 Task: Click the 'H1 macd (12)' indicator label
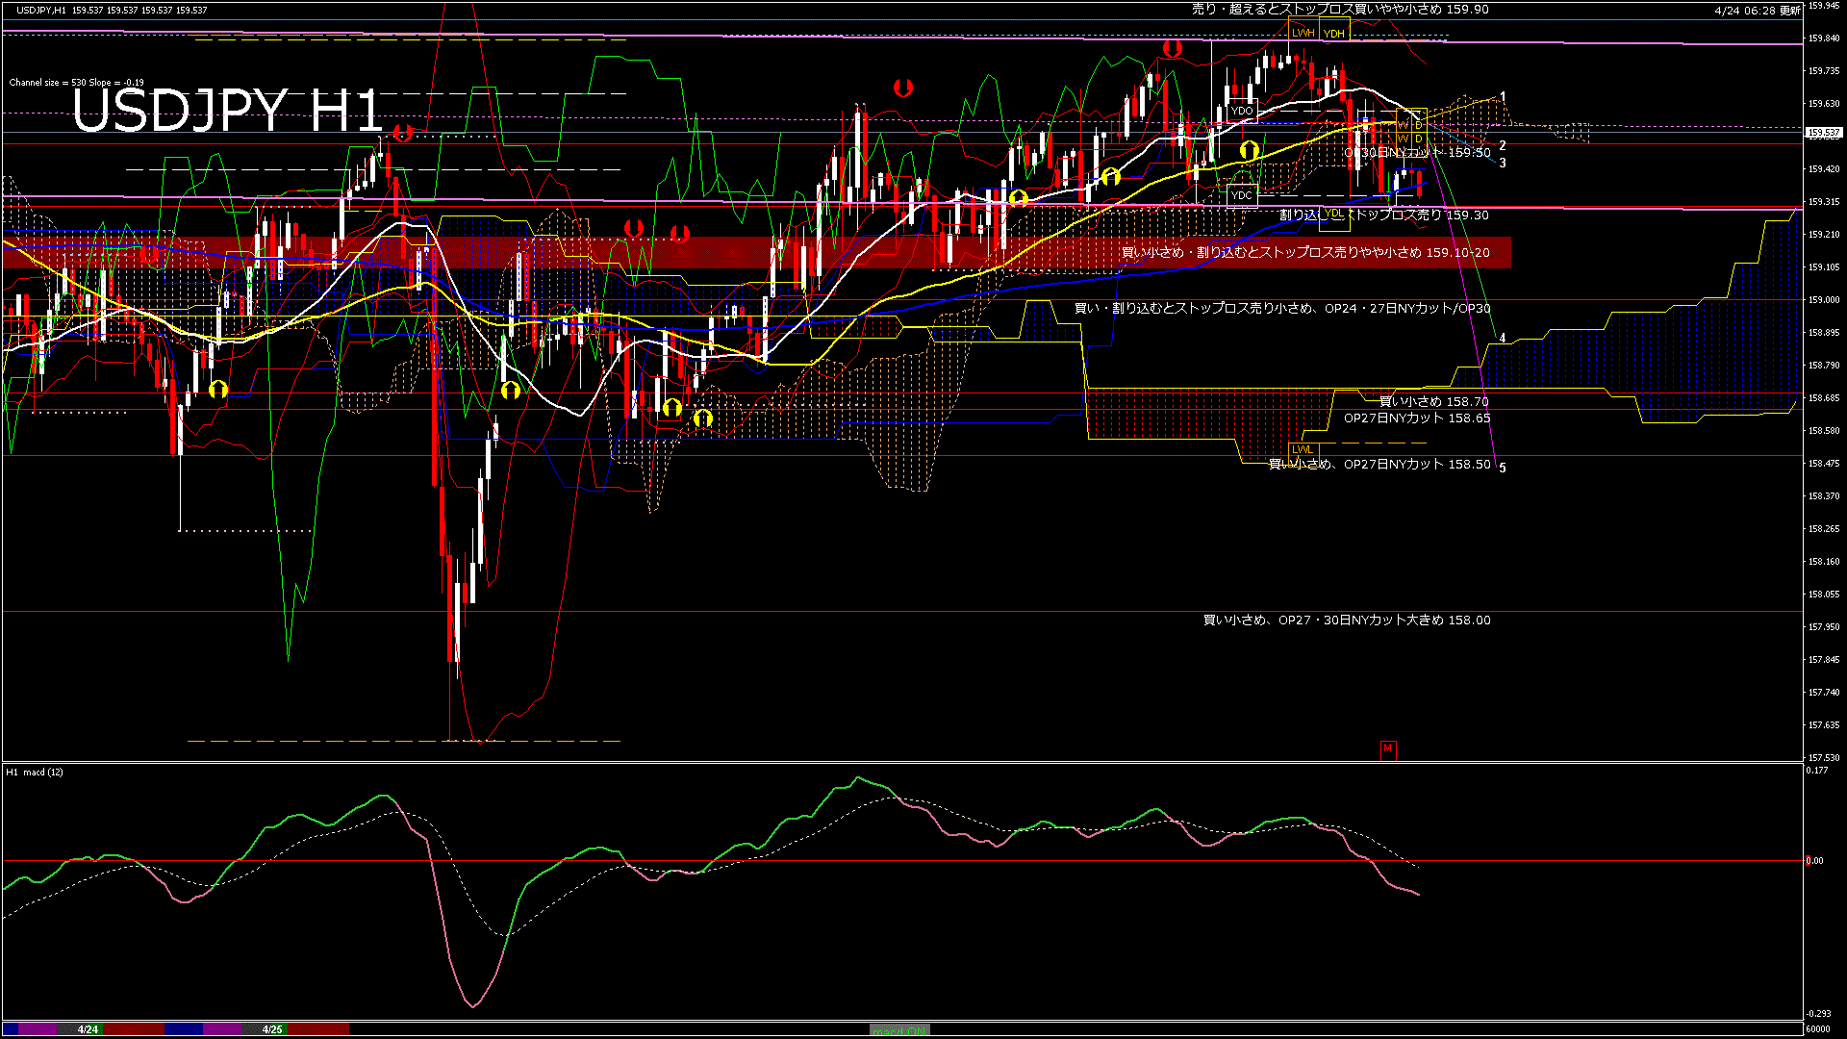[x=35, y=772]
